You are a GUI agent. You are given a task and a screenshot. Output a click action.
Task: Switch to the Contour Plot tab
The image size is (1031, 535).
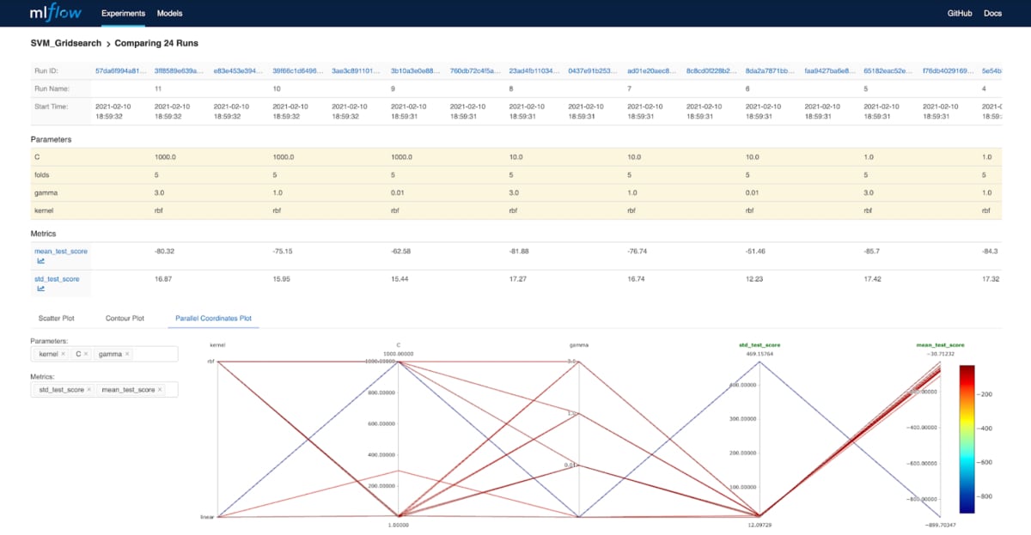tap(125, 319)
